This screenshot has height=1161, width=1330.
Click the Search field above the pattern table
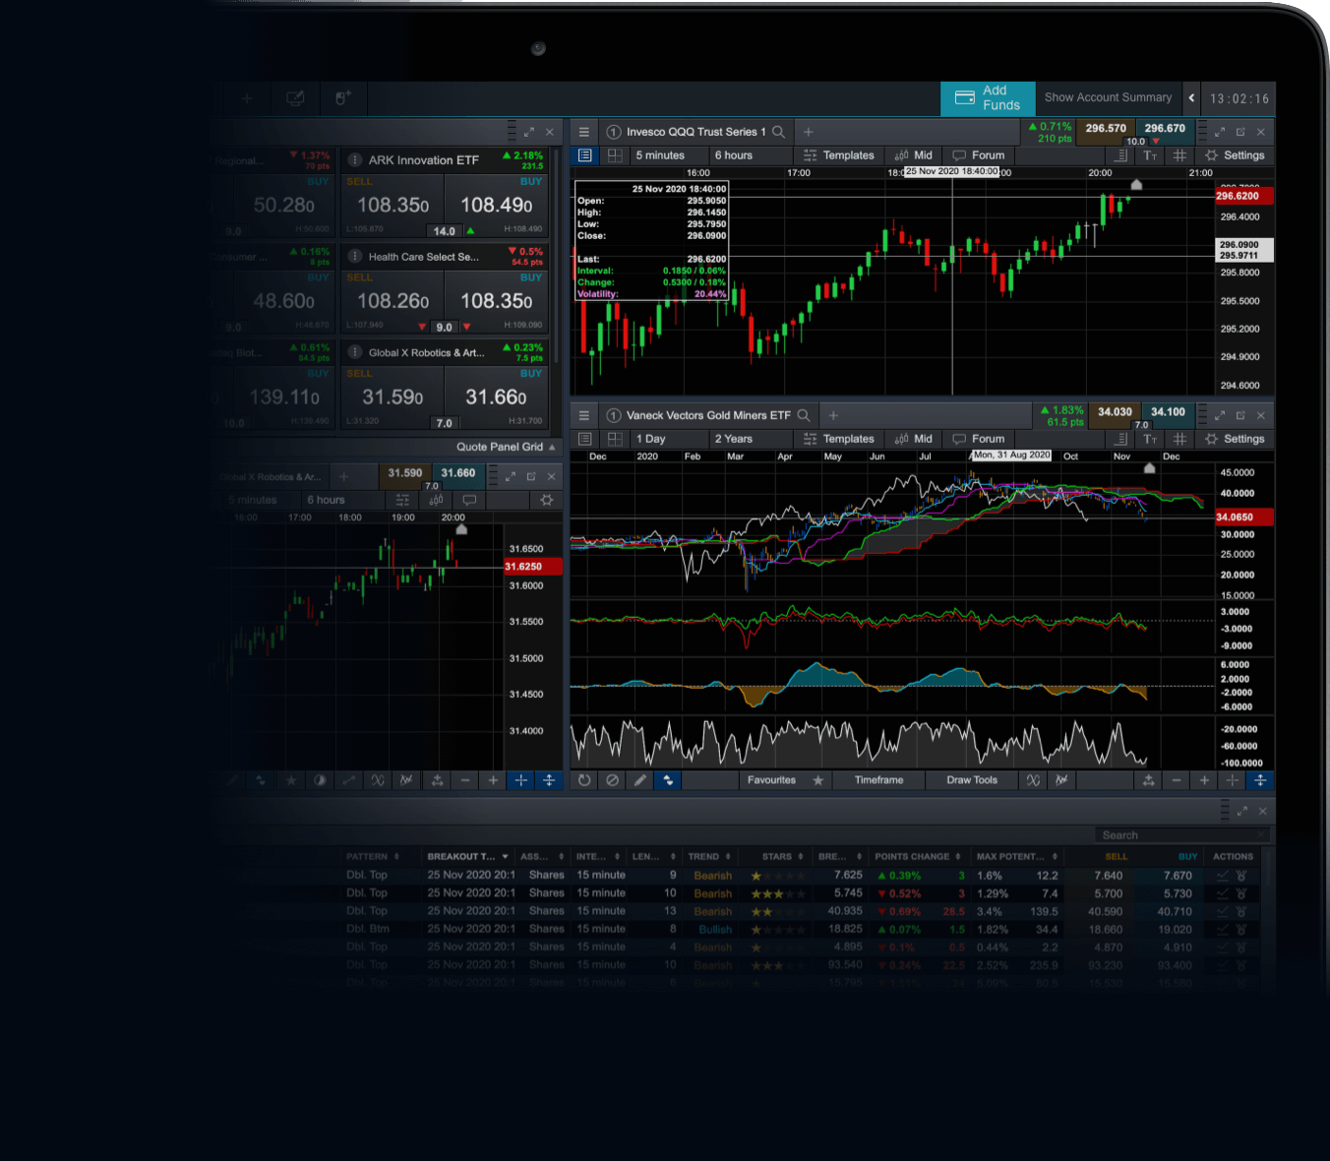[x=1180, y=834]
